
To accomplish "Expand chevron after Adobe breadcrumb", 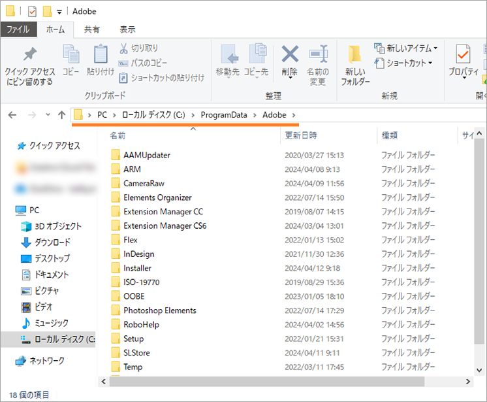I will [x=294, y=115].
